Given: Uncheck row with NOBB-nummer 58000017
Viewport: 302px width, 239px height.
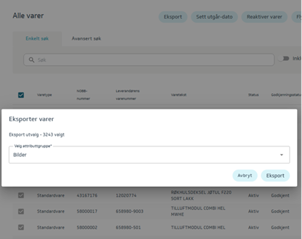Looking at the screenshot, I should coord(21,211).
